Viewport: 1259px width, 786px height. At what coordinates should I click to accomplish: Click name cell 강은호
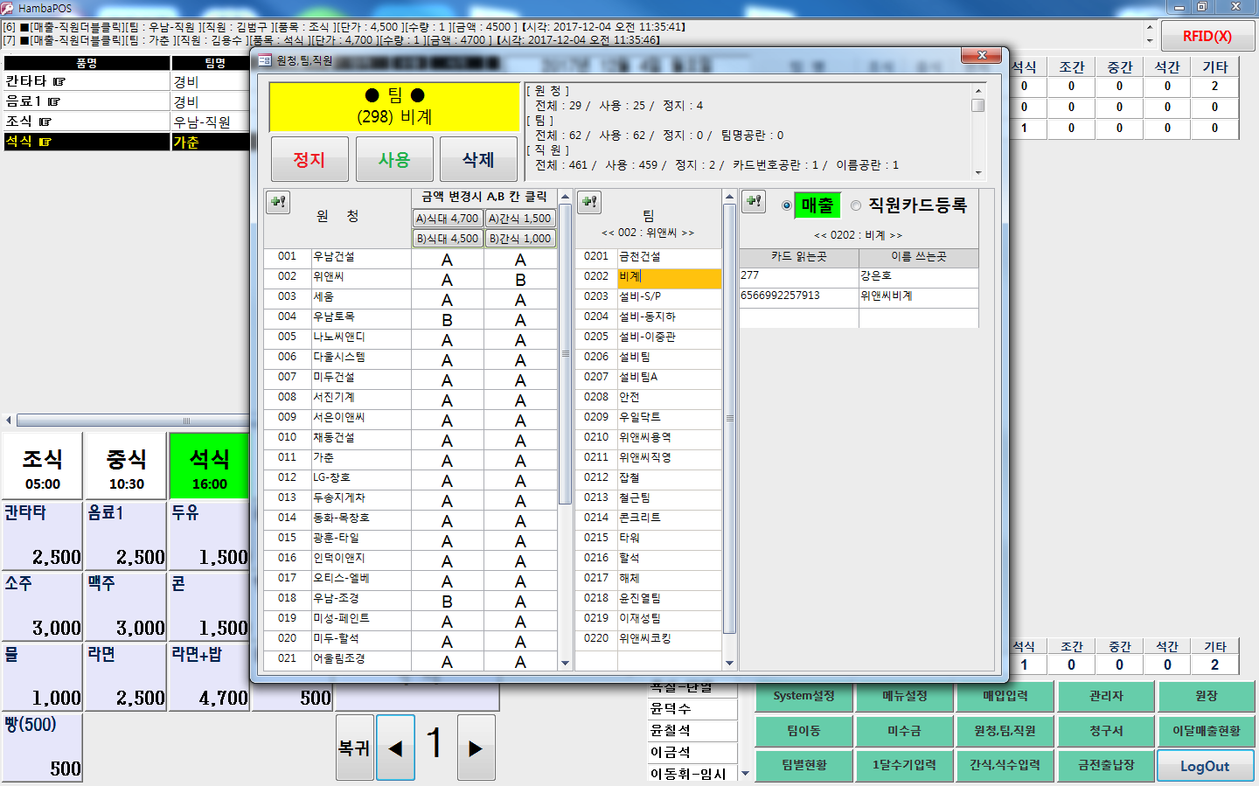coord(918,276)
